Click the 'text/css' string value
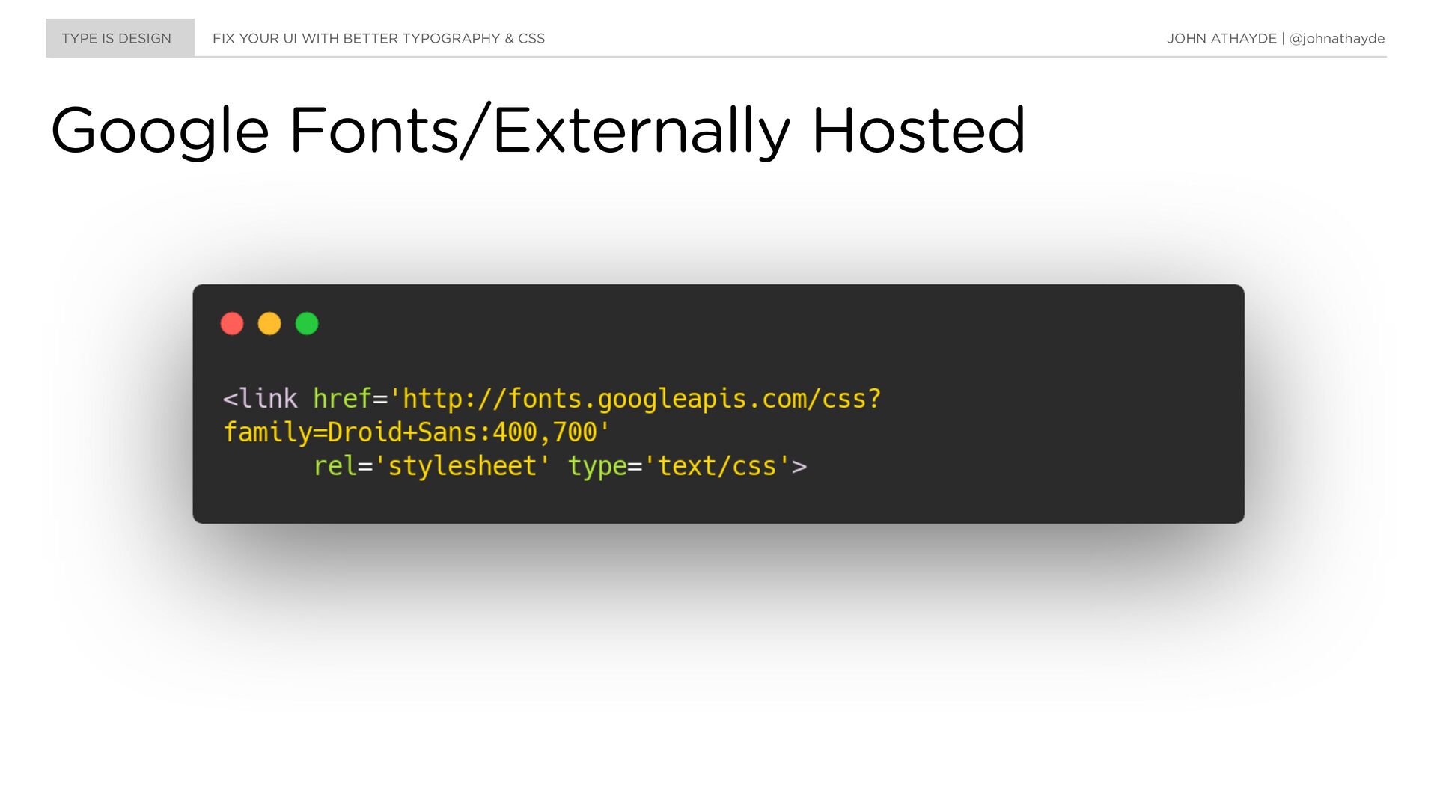1437x808 pixels. point(717,466)
